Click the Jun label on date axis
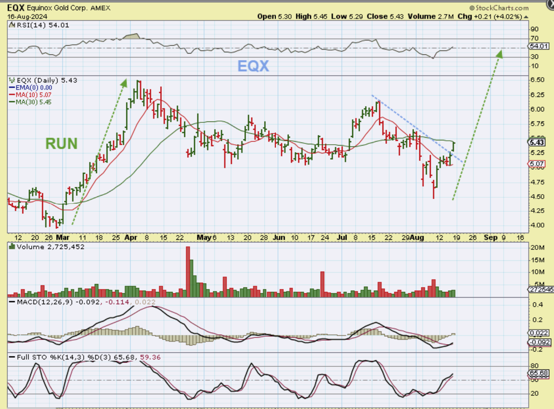The width and height of the screenshot is (554, 409). 279,238
